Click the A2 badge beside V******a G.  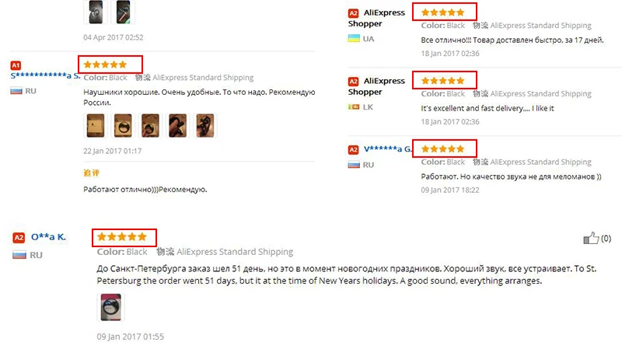click(353, 149)
